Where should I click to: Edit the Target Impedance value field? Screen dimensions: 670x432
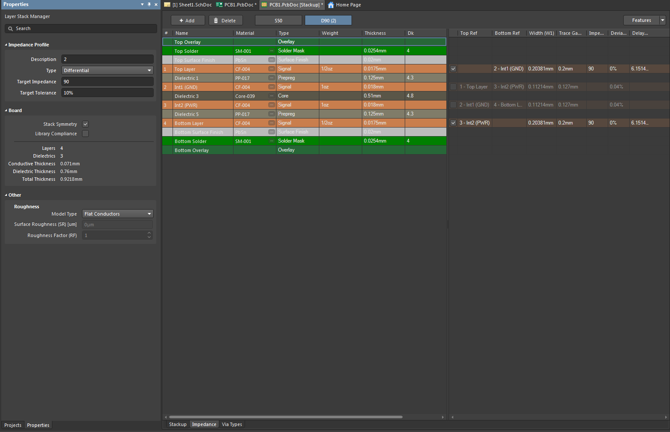pos(107,81)
